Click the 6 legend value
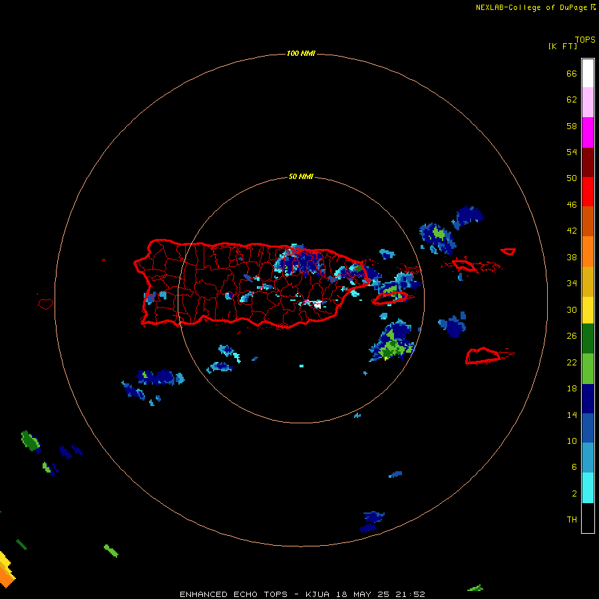599x599 pixels. (574, 467)
